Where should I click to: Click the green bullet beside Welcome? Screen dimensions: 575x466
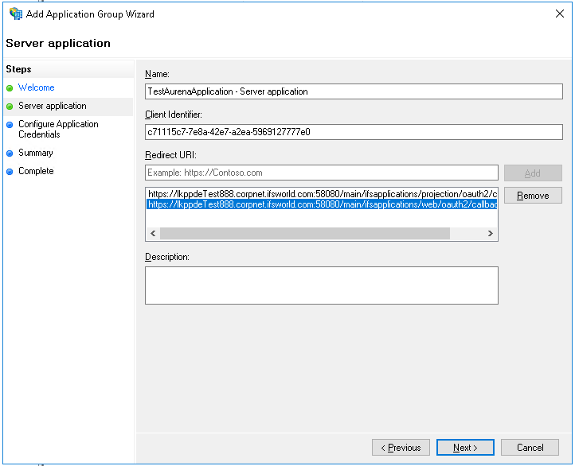(x=10, y=88)
